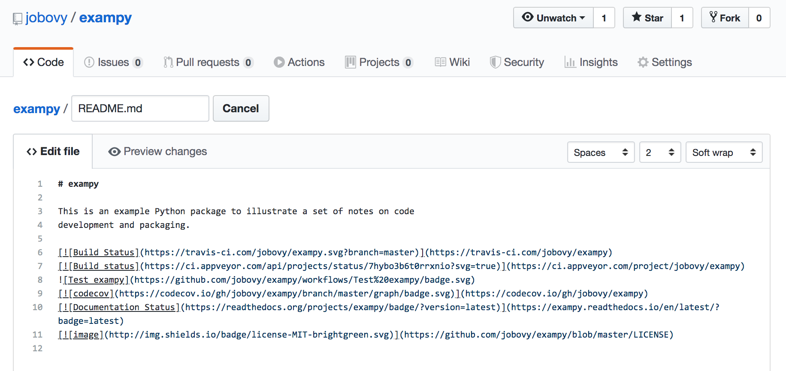The width and height of the screenshot is (786, 371).
Task: Click the stargazers count 1
Action: [x=682, y=18]
